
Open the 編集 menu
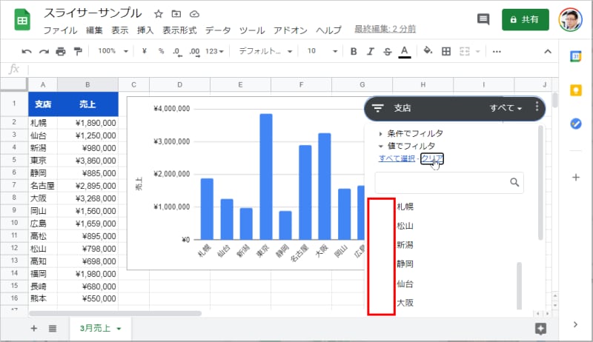(94, 30)
